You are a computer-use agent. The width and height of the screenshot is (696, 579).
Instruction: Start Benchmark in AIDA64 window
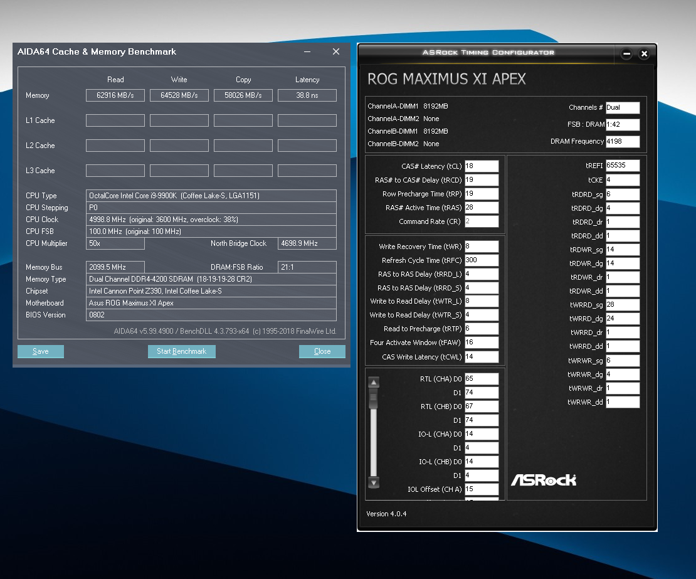coord(182,351)
